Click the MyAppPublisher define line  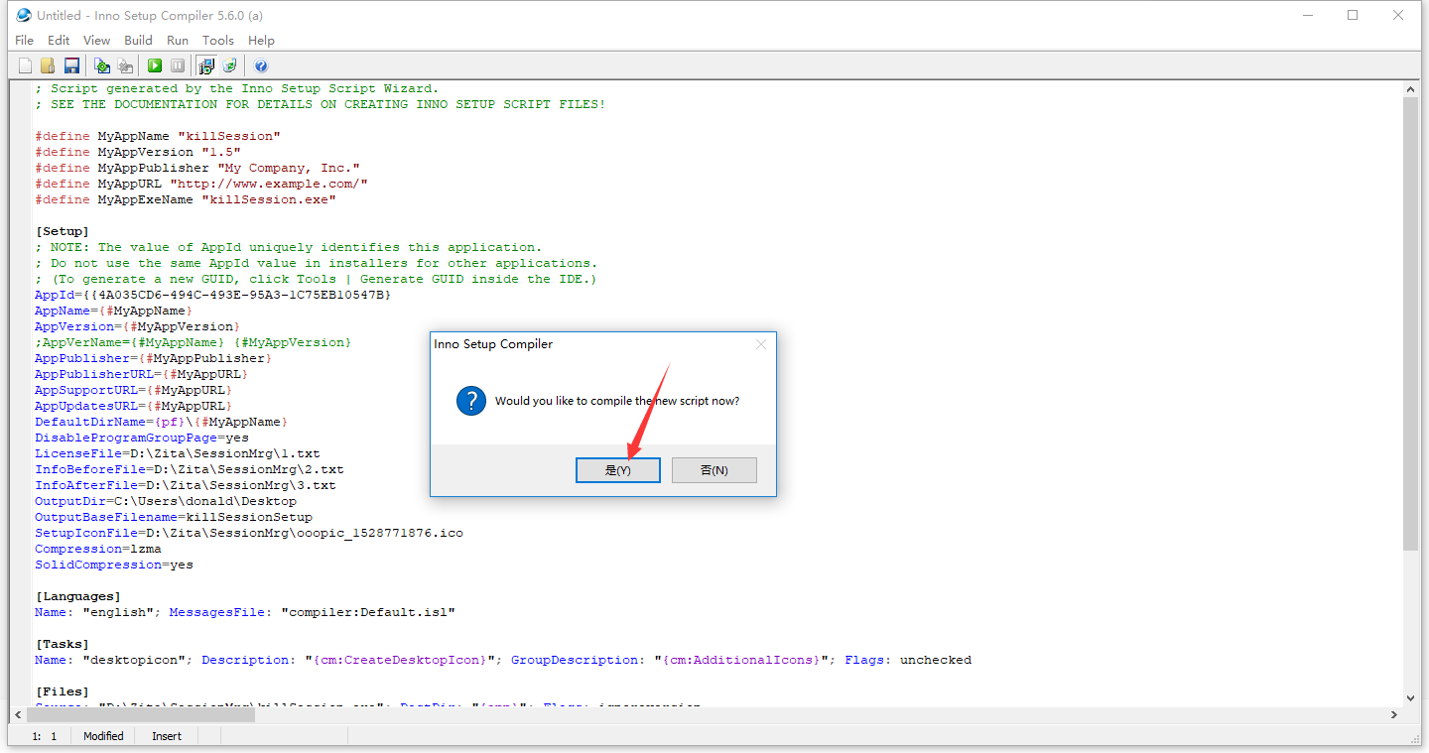(x=197, y=168)
